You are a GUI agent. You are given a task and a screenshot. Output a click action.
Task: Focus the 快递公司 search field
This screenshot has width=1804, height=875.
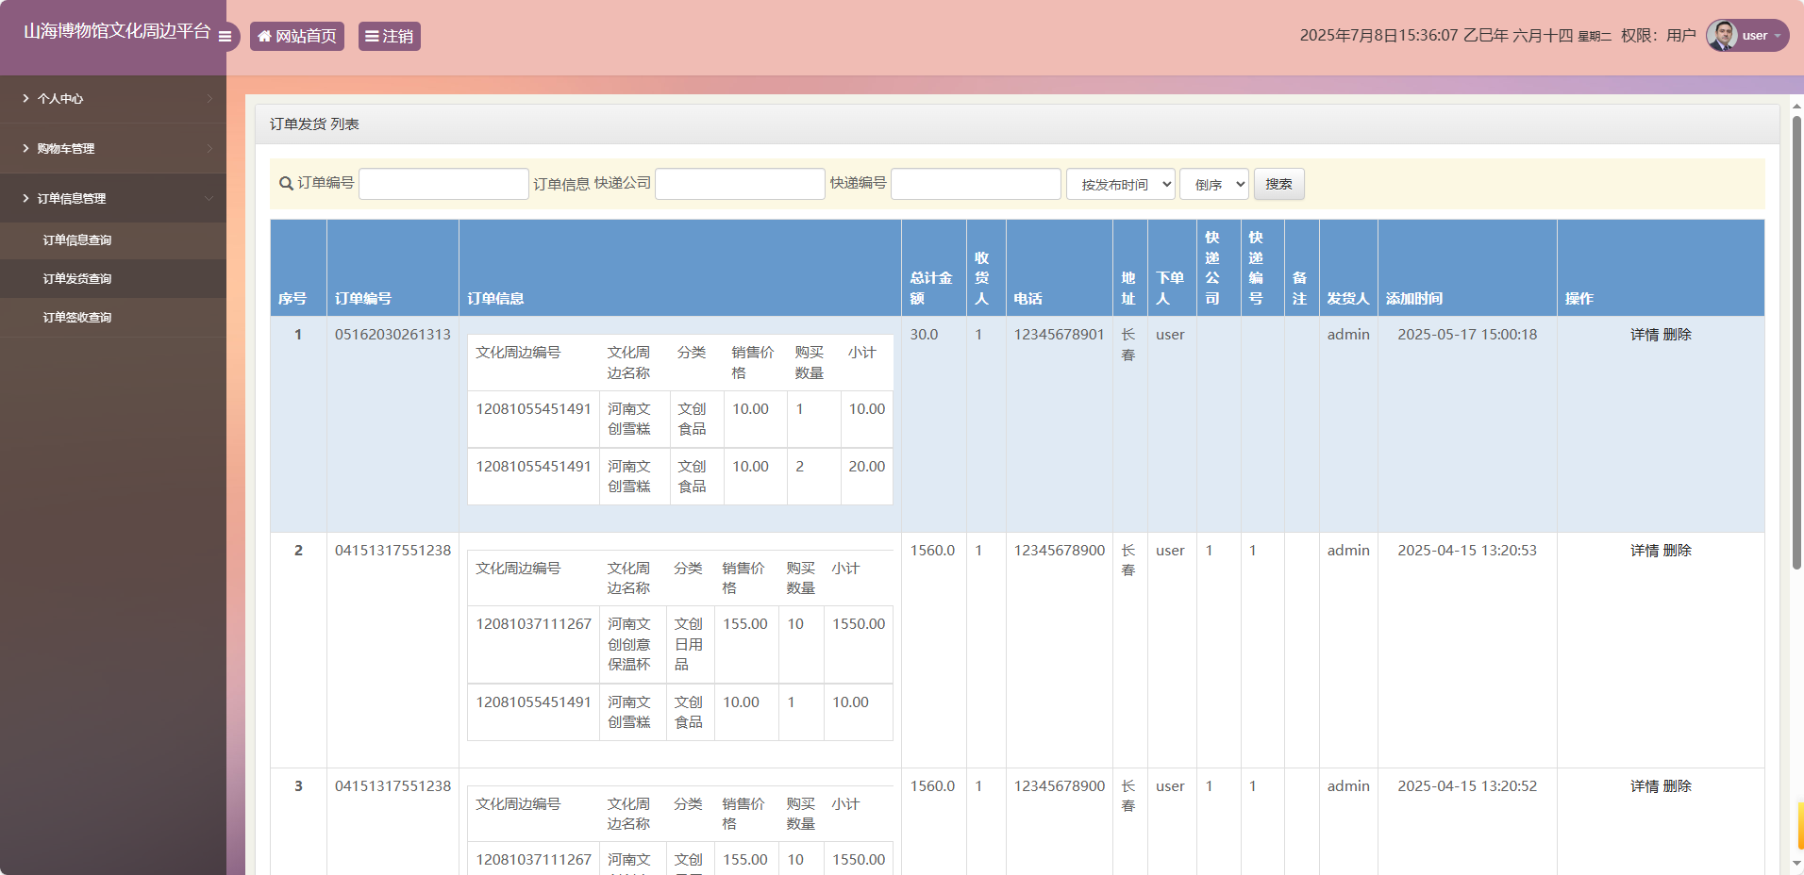click(x=740, y=184)
